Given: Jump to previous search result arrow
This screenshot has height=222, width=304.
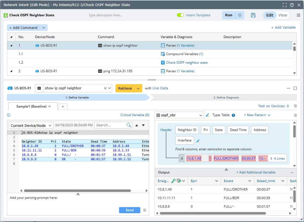Looking at the screenshot, I should 137,125.
